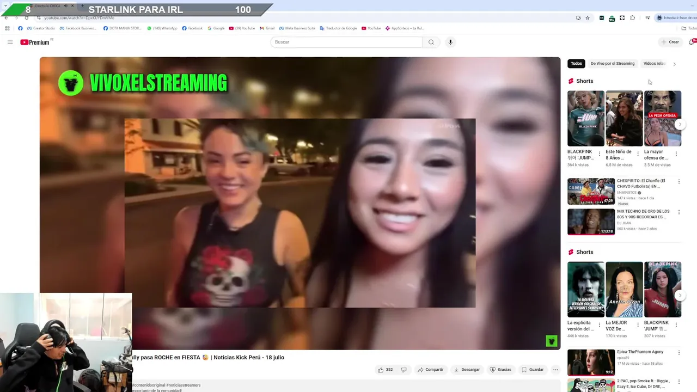Viewport: 697px width, 392px height.
Task: Click the magnifier search button
Action: (x=431, y=42)
